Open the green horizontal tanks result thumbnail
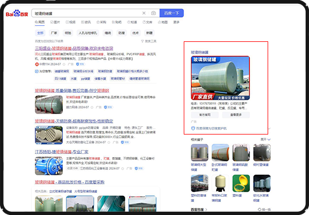The image size is (309, 215). coord(49,105)
